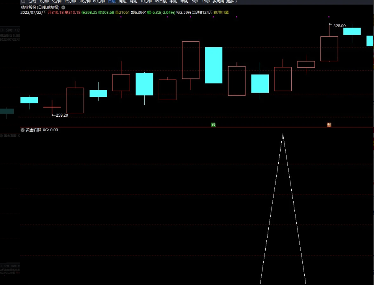The width and height of the screenshot is (374, 285).
Task: Click the peak of the white indicator line
Action: click(x=283, y=134)
